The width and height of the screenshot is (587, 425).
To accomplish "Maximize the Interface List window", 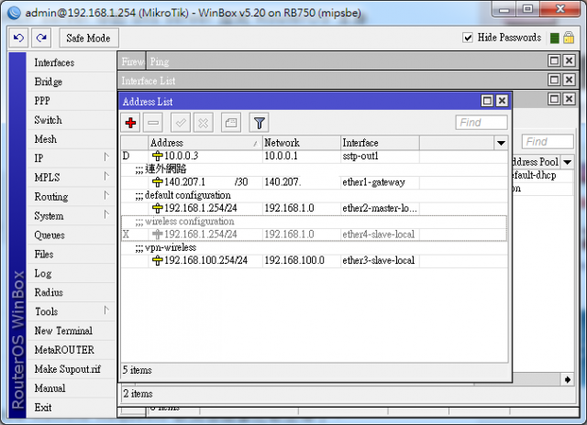I will [x=554, y=80].
